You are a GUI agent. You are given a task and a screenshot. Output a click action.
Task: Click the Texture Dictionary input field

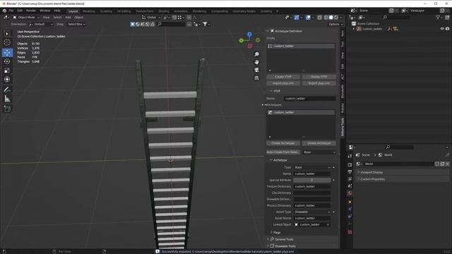(312, 186)
